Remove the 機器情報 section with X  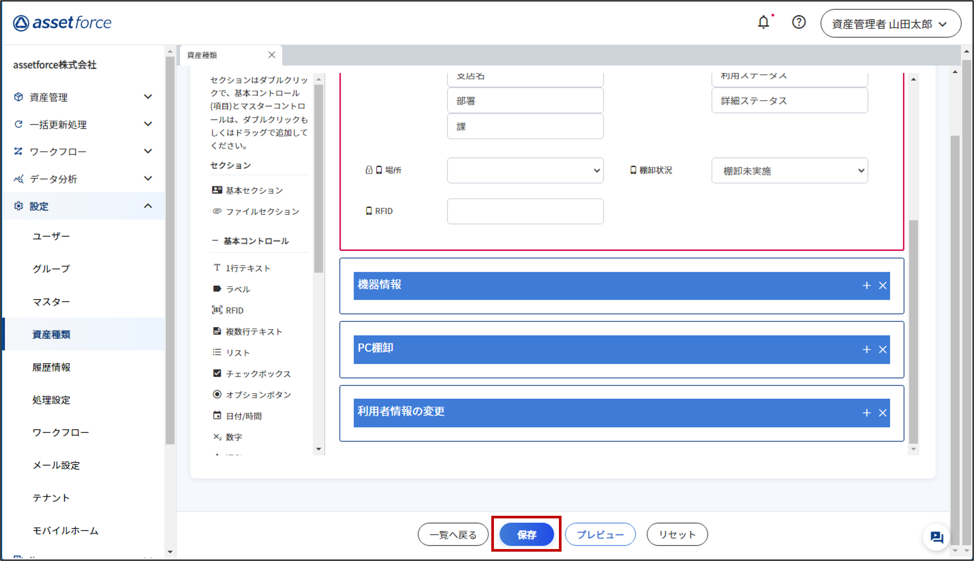(x=883, y=286)
